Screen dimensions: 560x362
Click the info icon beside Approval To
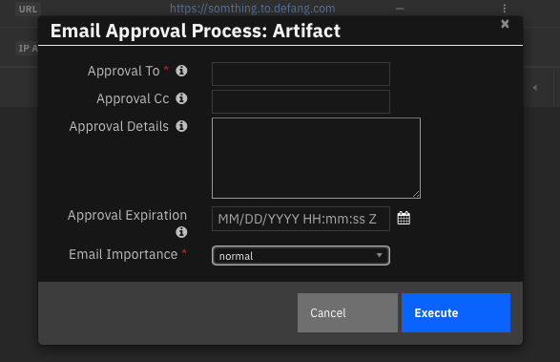pos(181,71)
